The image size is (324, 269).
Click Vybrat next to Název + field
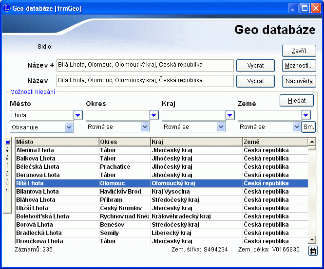[255, 66]
